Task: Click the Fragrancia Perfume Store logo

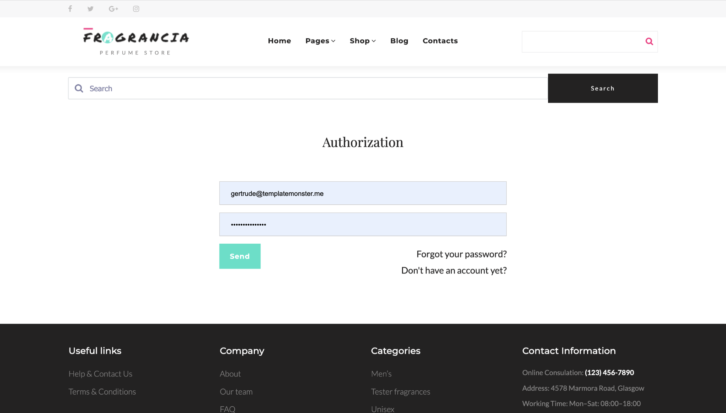Action: pyautogui.click(x=136, y=42)
